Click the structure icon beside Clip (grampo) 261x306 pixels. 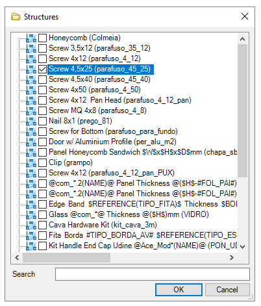(x=31, y=162)
